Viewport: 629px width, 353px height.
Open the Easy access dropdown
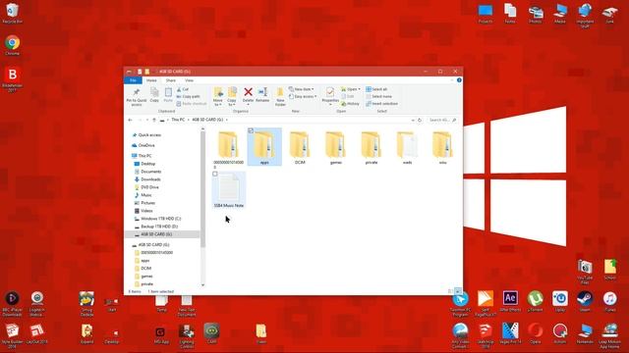pos(303,96)
